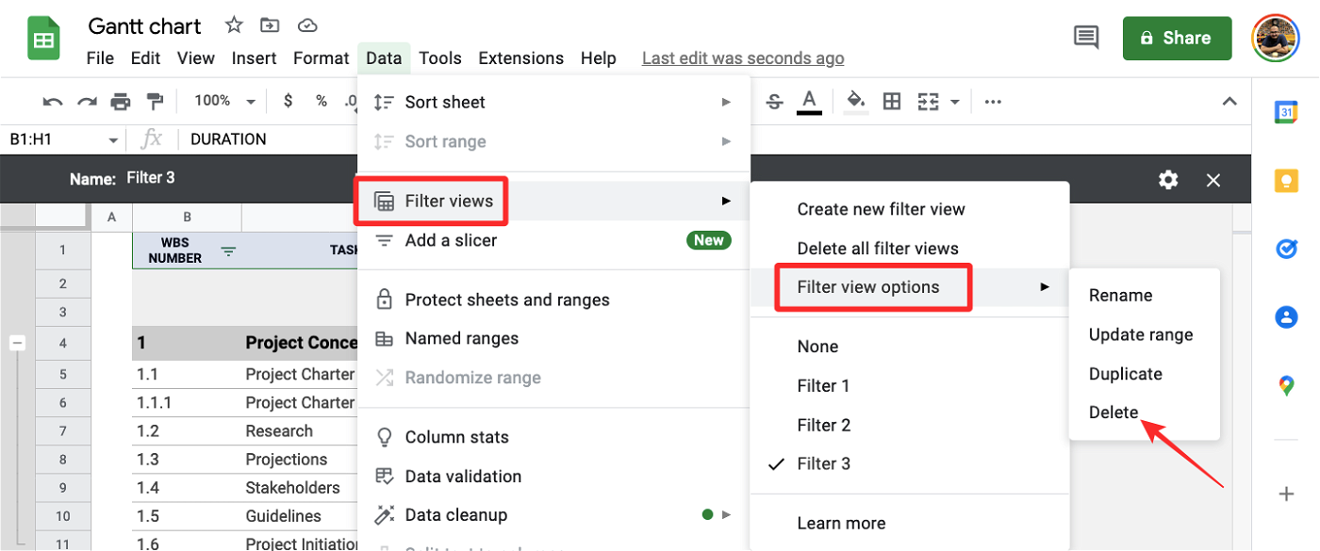
Task: Select None filter view
Action: (910, 347)
